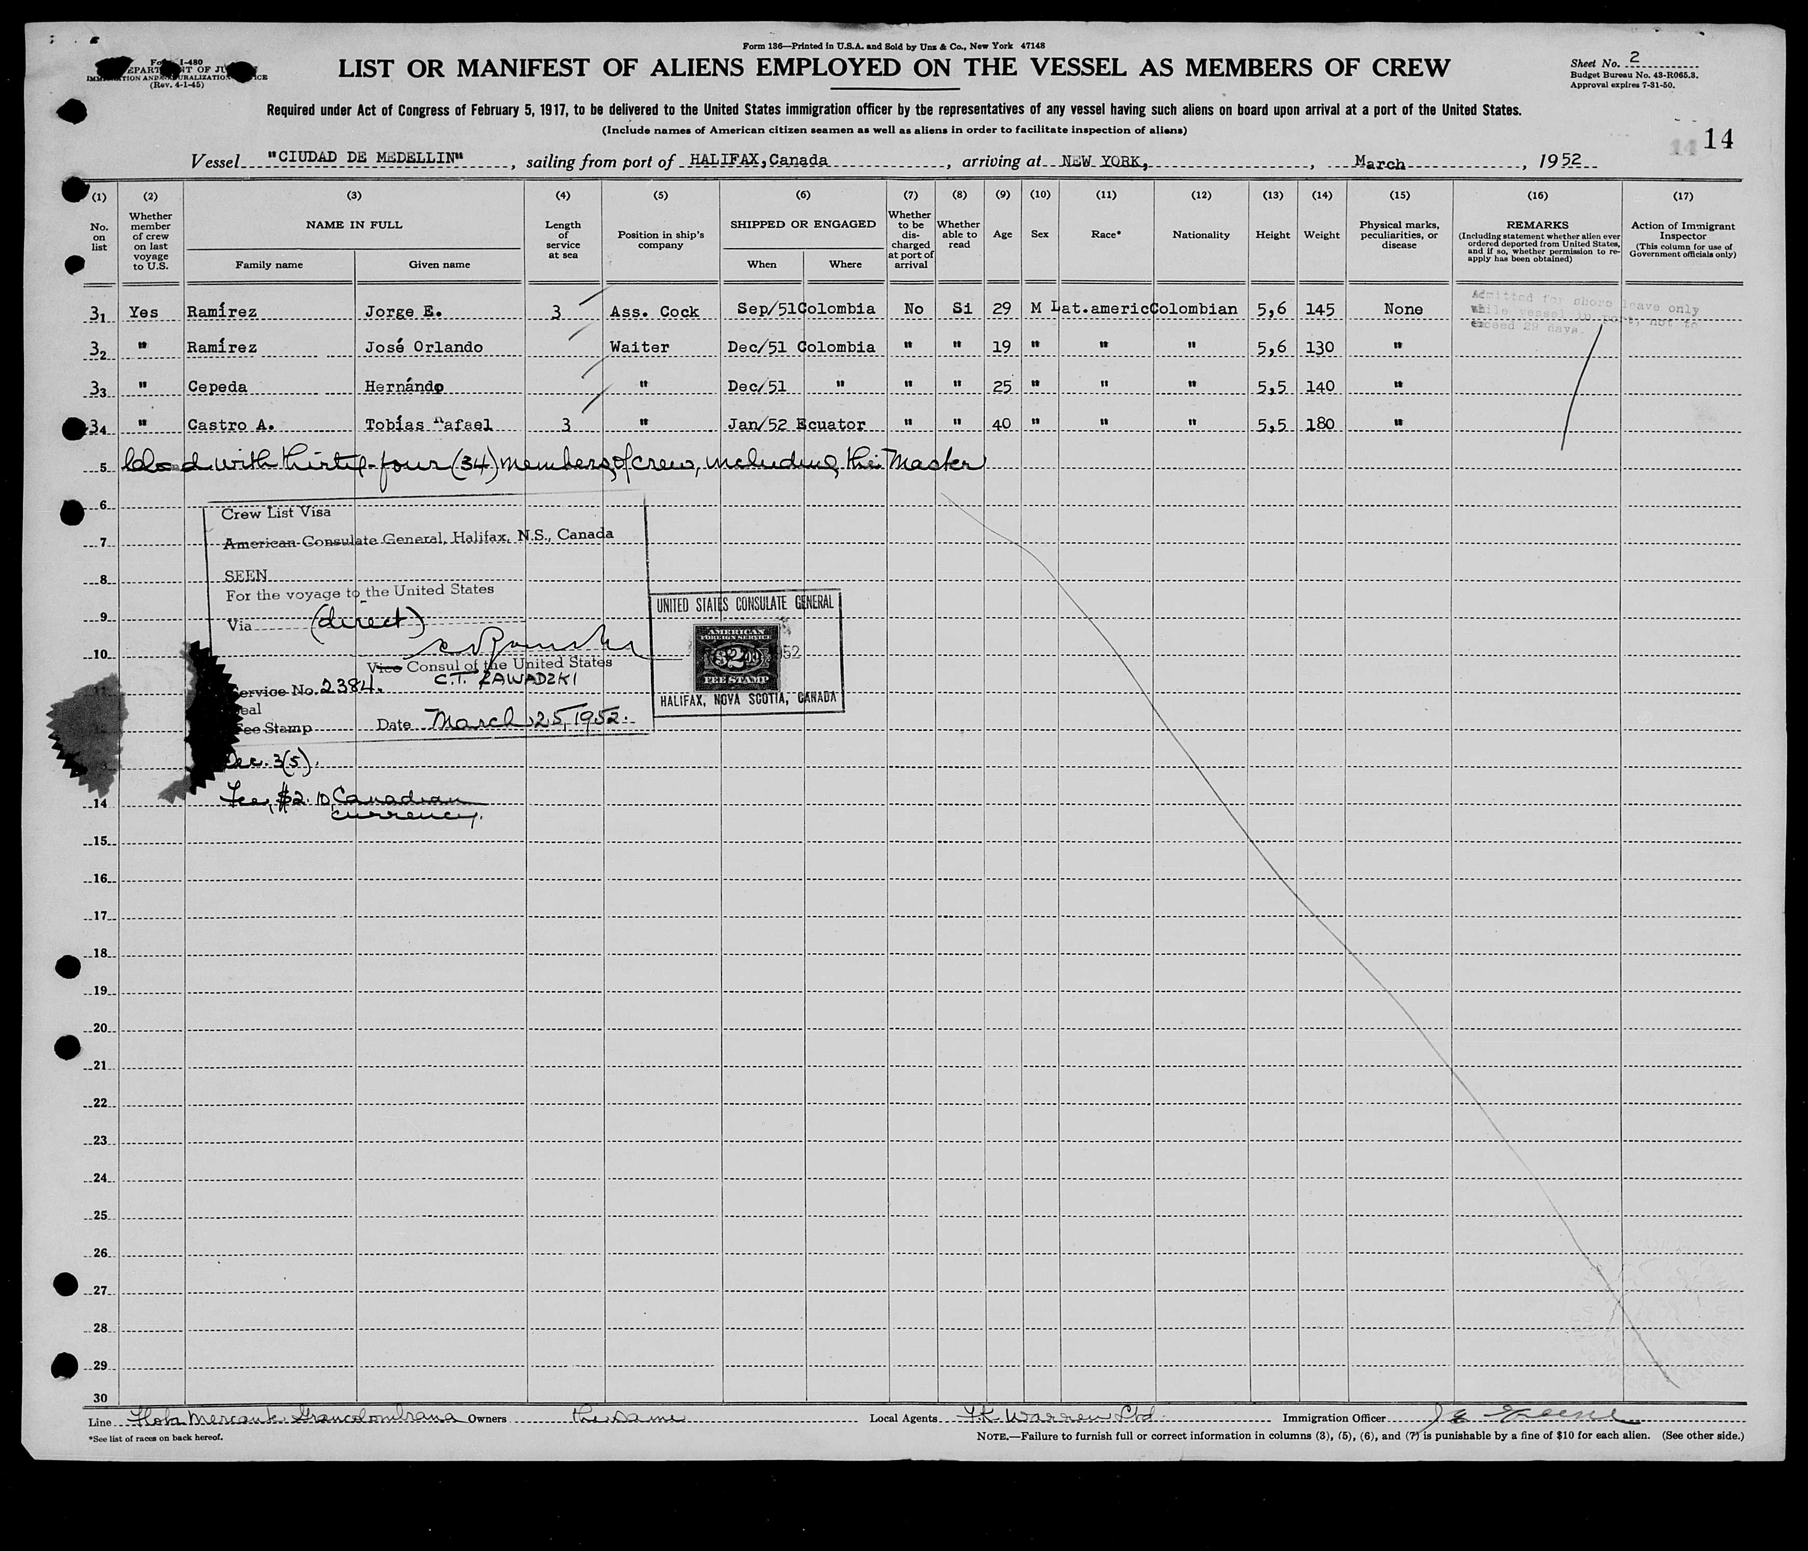Click row number "30" in the margin
This screenshot has width=1808, height=1551.
tap(100, 1397)
